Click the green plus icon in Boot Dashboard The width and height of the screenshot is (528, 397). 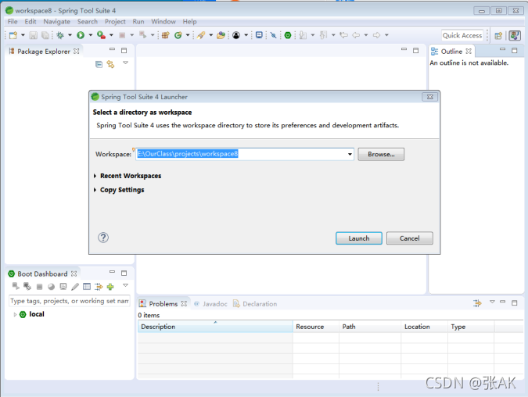110,287
